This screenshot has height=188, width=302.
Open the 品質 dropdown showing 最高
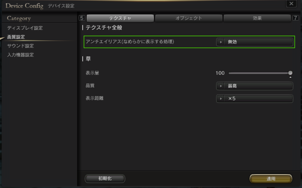255,86
